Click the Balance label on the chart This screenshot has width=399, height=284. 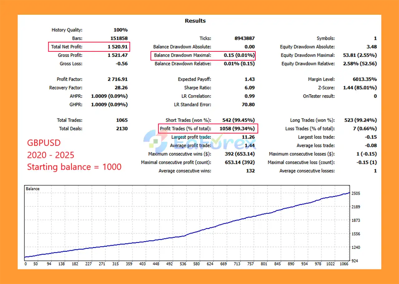coord(33,189)
